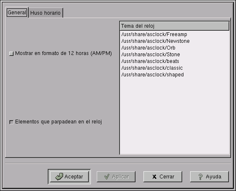
Task: Pick the Stone clock theme
Action: [175, 55]
